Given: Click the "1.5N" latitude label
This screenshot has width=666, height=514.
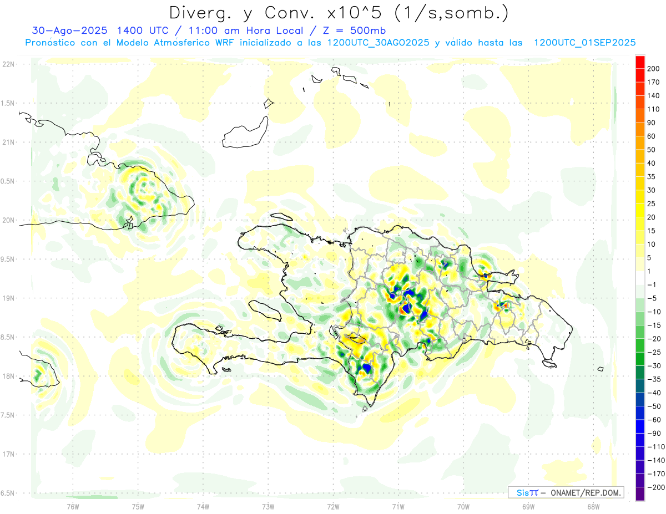Looking at the screenshot, I should pos(8,104).
